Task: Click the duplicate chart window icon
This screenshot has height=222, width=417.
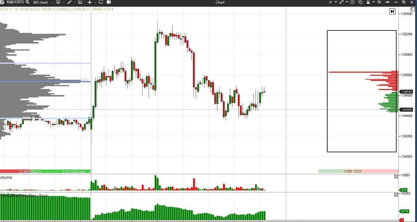Action: tap(360, 2)
